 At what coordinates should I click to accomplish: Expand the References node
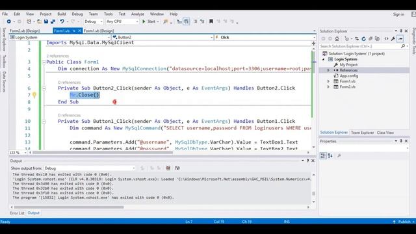coord(328,70)
